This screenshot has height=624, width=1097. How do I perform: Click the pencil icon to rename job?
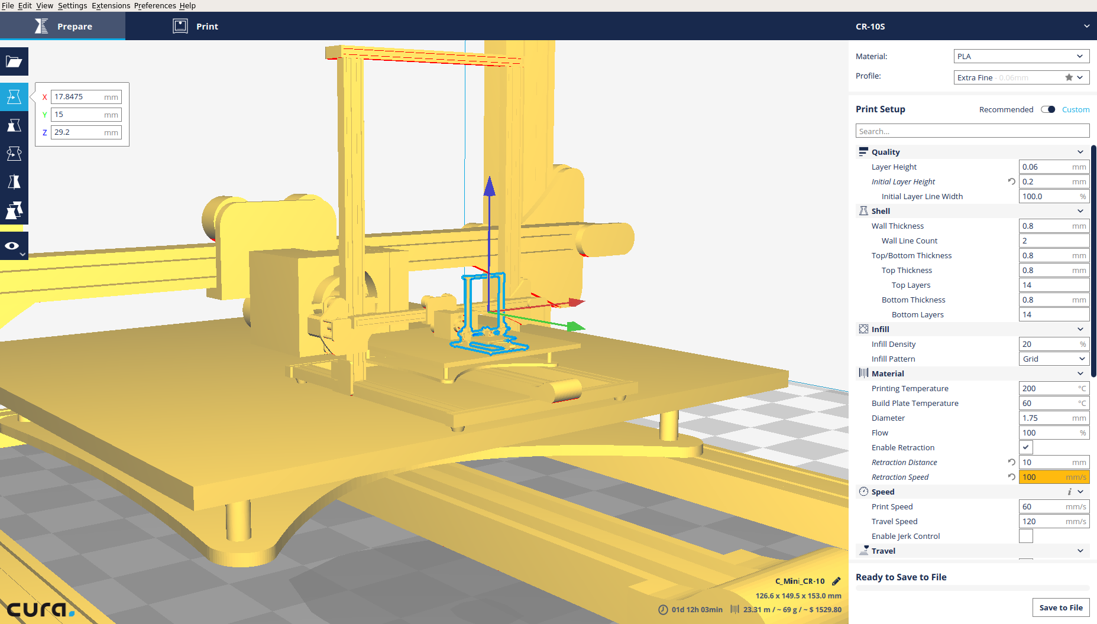click(836, 581)
